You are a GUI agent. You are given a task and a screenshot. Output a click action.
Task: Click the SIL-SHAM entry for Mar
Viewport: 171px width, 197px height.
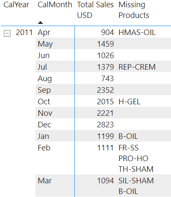pos(136,181)
